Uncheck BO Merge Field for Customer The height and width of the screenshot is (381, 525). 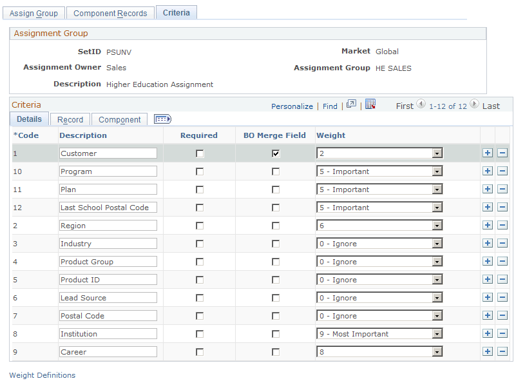275,153
